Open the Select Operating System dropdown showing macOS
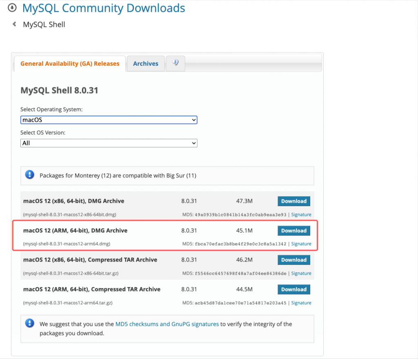The width and height of the screenshot is (418, 359). click(x=109, y=120)
